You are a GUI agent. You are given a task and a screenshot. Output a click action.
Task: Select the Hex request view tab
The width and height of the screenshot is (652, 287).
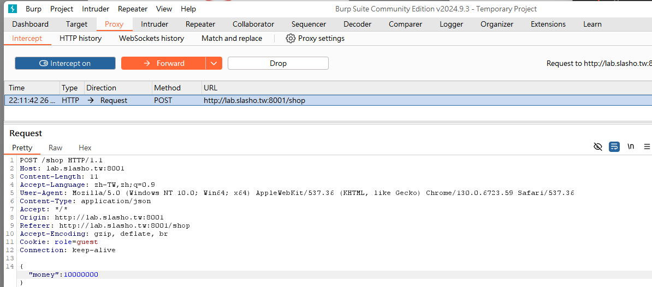(85, 148)
